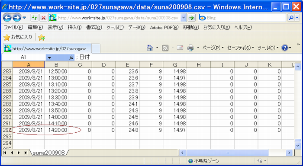303x166 pixels.
Task: Click the Bing search box
Action: coord(242,18)
